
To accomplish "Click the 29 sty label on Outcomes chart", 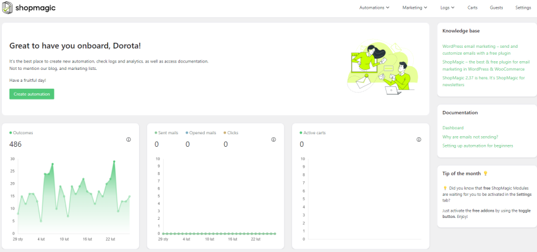I will [18, 239].
